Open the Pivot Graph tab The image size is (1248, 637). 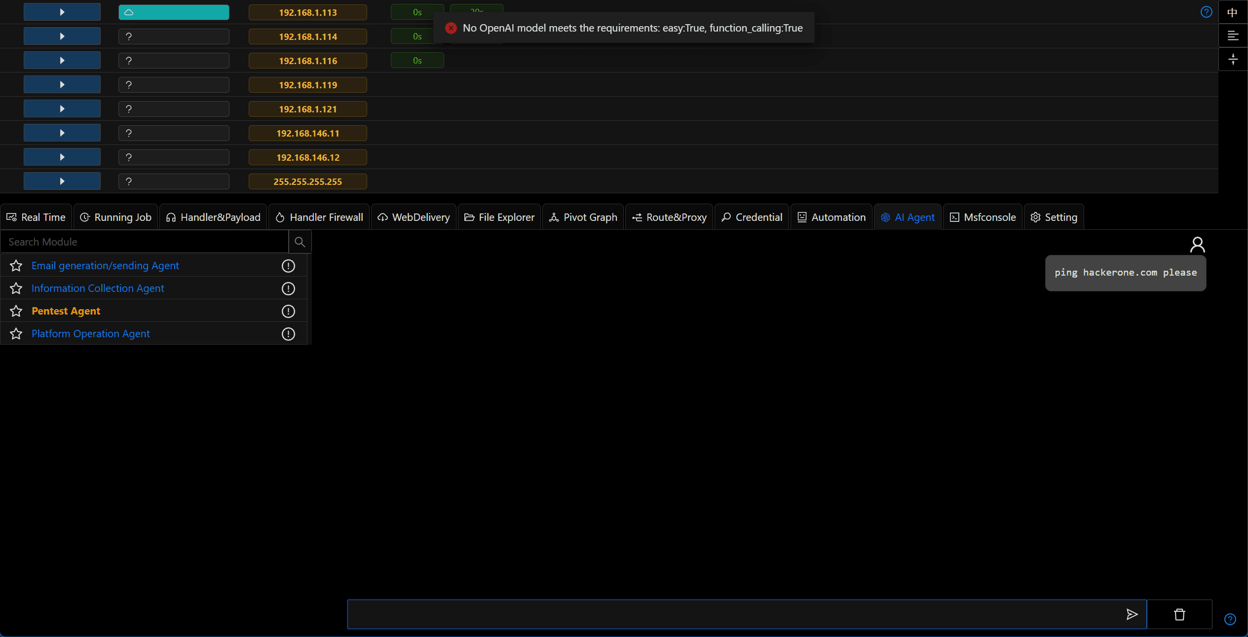[x=583, y=217]
